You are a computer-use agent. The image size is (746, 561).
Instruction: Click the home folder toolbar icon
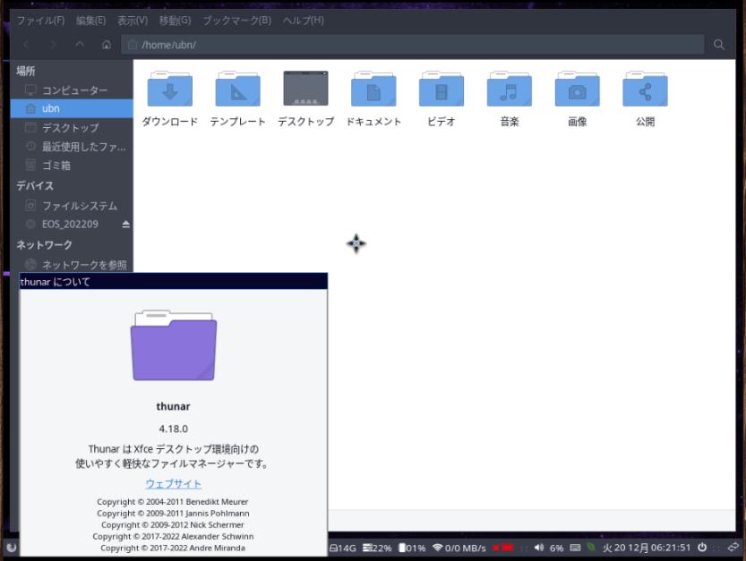click(x=106, y=45)
